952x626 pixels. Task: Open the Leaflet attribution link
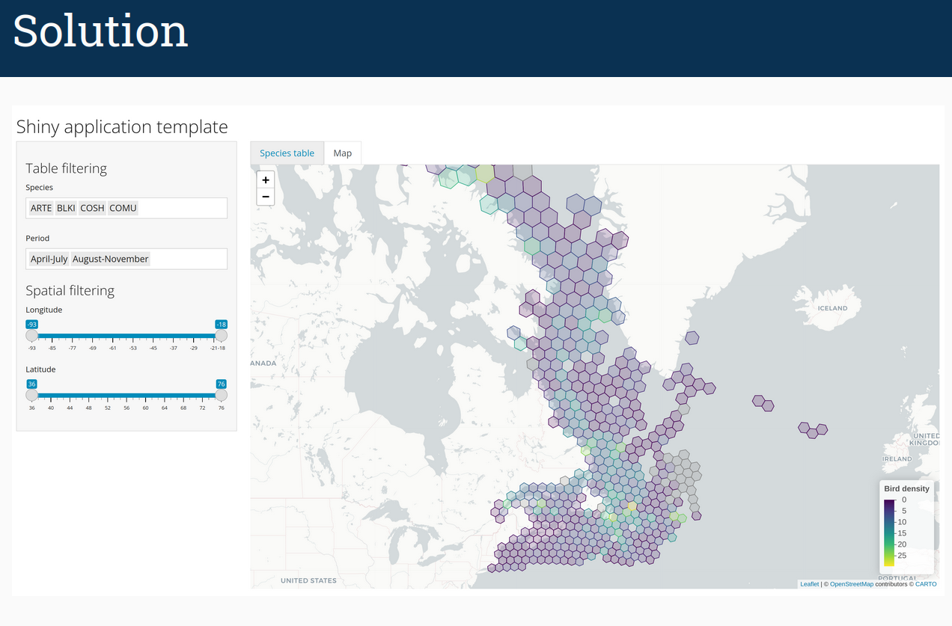(809, 584)
